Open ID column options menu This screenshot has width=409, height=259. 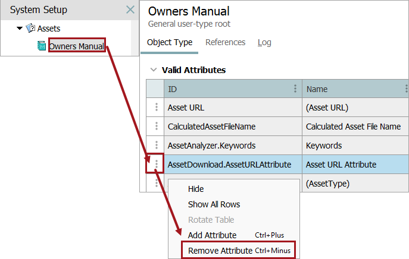tap(295, 89)
